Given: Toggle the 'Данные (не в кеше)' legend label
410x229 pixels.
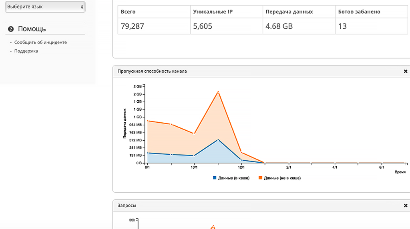Looking at the screenshot, I should 282,178.
